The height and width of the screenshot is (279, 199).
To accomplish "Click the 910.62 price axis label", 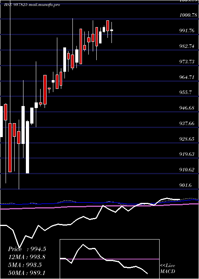I will click(187, 170).
